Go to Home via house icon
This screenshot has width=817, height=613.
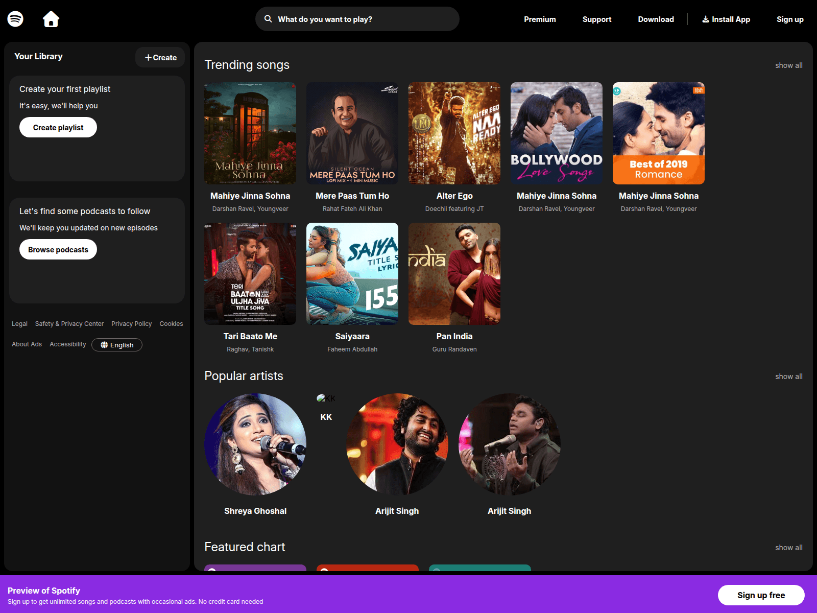pyautogui.click(x=51, y=19)
